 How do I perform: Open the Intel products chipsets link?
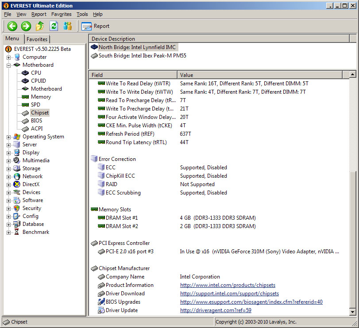click(x=228, y=285)
